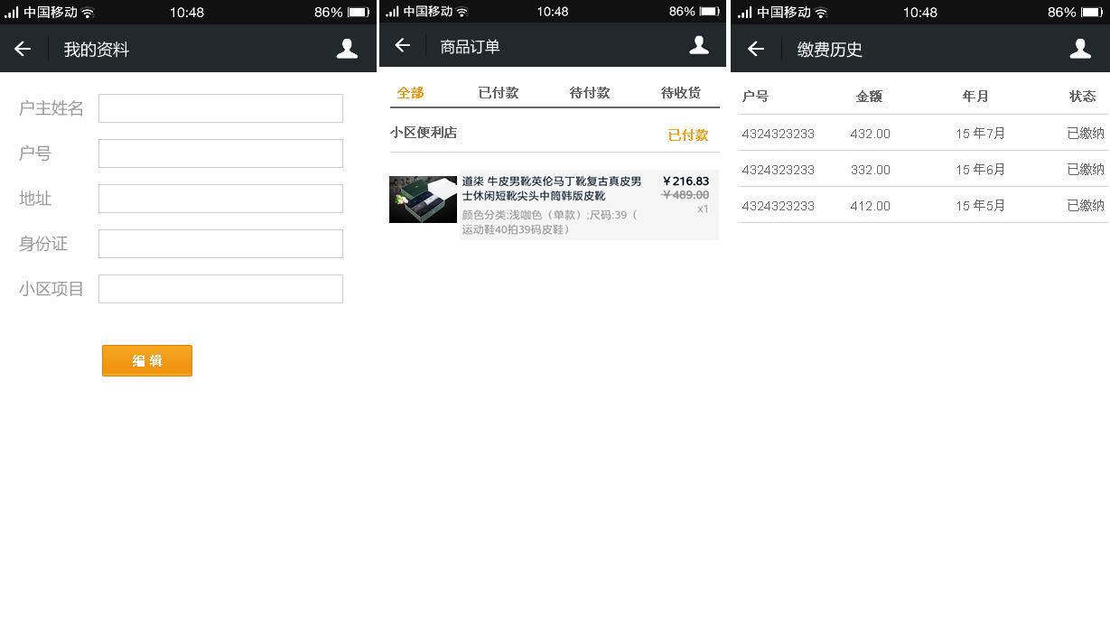
Task: Click the 小区项目 input field
Action: click(x=220, y=289)
